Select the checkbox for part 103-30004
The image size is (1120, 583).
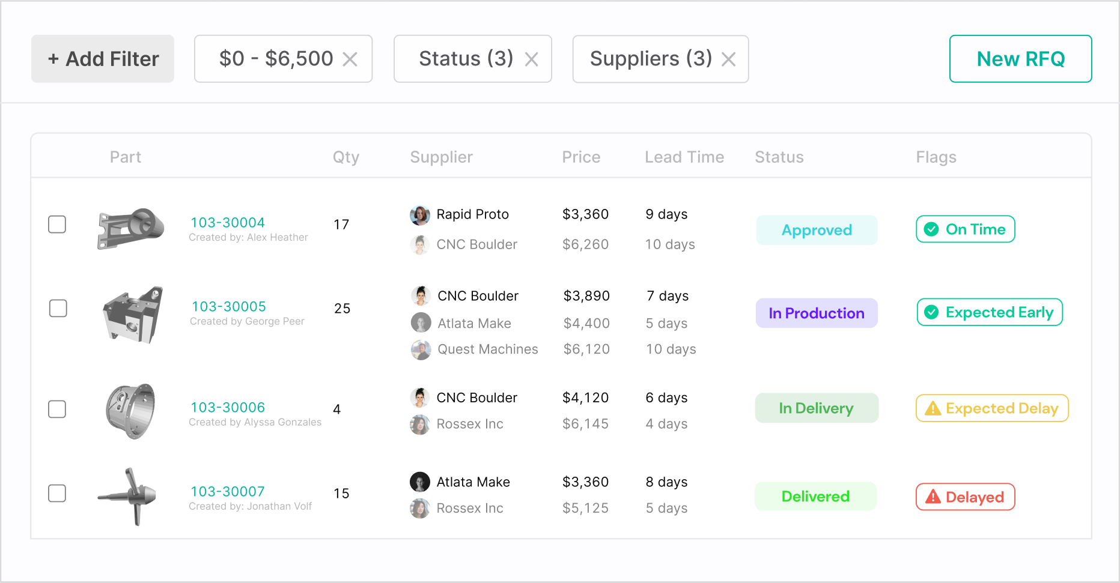[57, 224]
